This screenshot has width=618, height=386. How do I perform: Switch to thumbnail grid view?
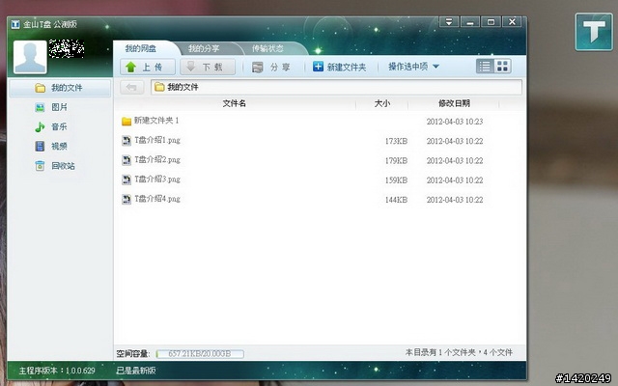pyautogui.click(x=502, y=67)
